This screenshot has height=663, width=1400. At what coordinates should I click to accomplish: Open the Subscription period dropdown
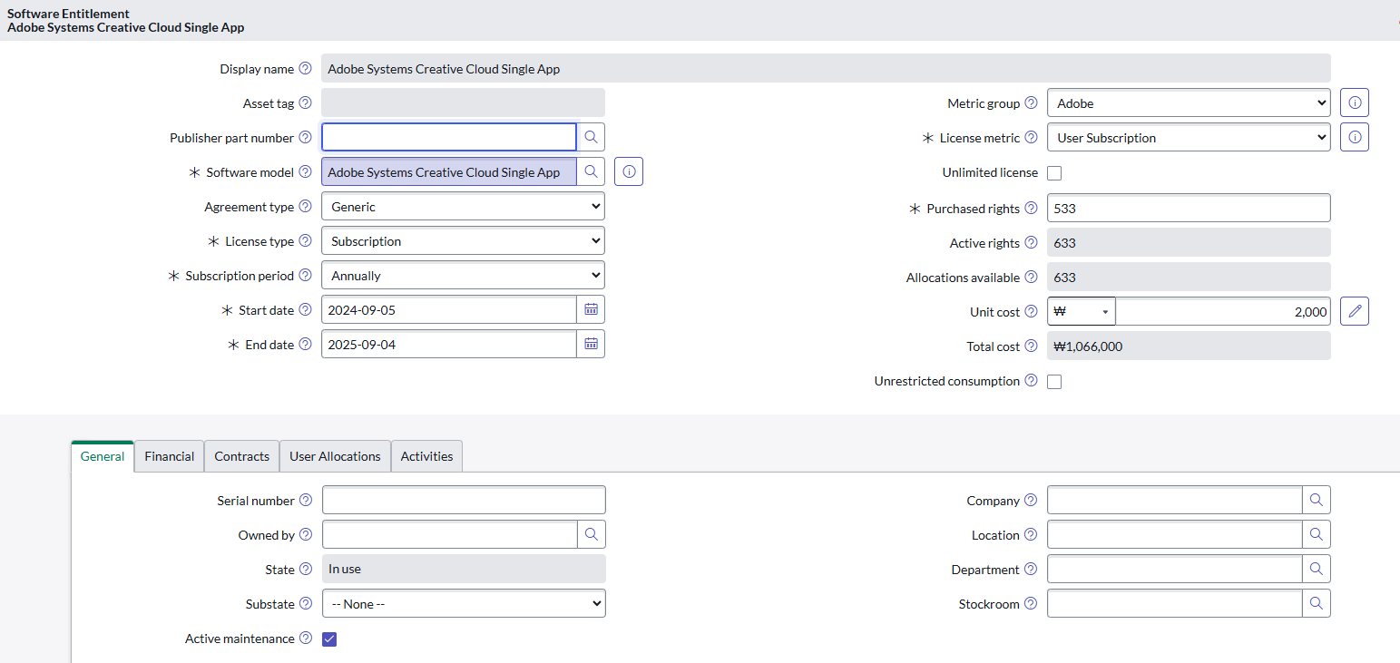[463, 276]
